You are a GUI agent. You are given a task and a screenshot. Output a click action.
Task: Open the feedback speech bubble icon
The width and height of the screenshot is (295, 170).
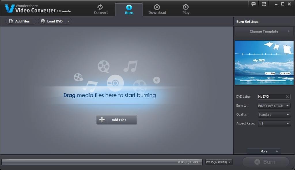point(253,4)
